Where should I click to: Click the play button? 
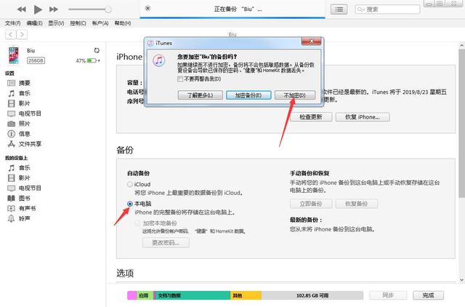(x=38, y=9)
